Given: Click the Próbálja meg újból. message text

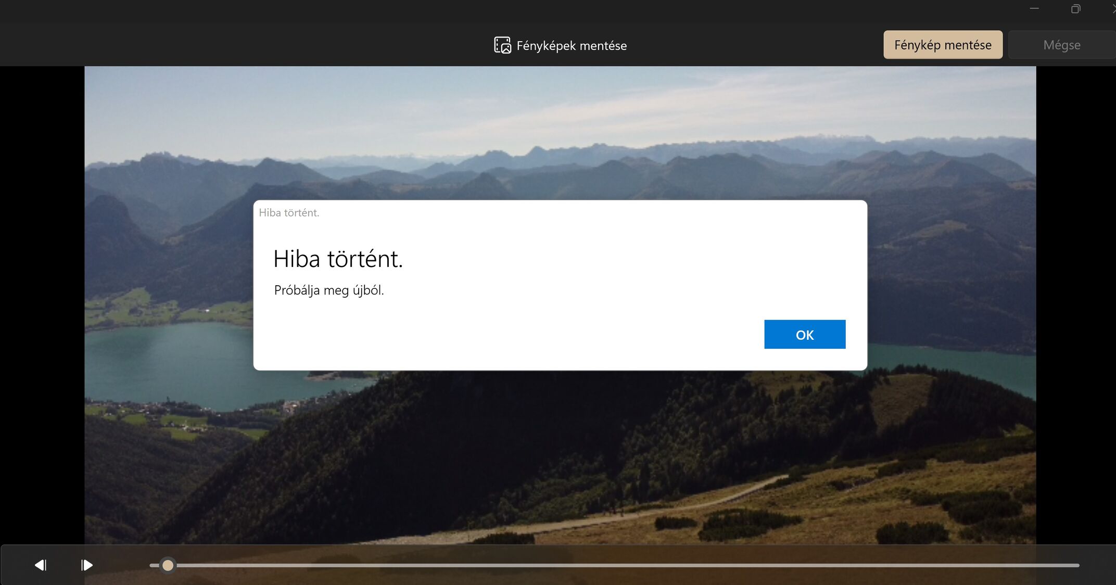Looking at the screenshot, I should point(328,290).
